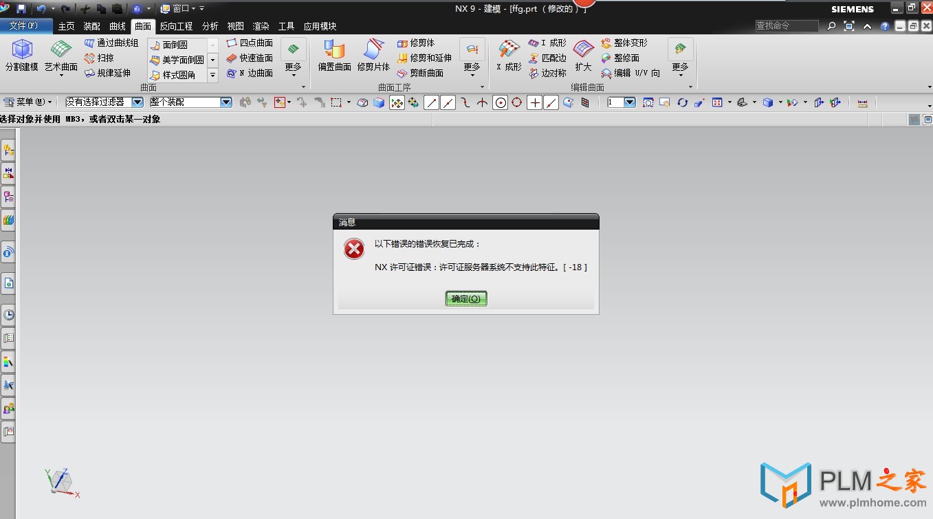933x519 pixels.
Task: Select 整修面 refit face
Action: 620,58
